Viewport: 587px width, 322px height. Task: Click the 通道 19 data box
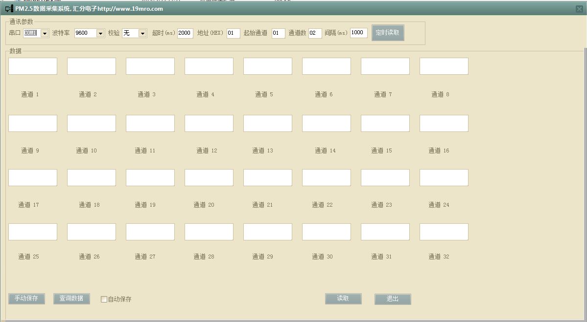150,177
